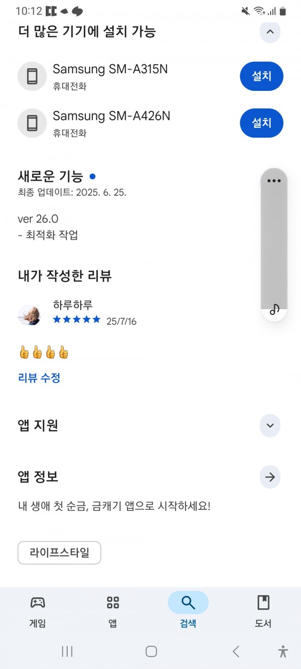Tap the 하루하루 reviewer profile picture
Image resolution: width=301 pixels, height=669 pixels.
tap(29, 315)
